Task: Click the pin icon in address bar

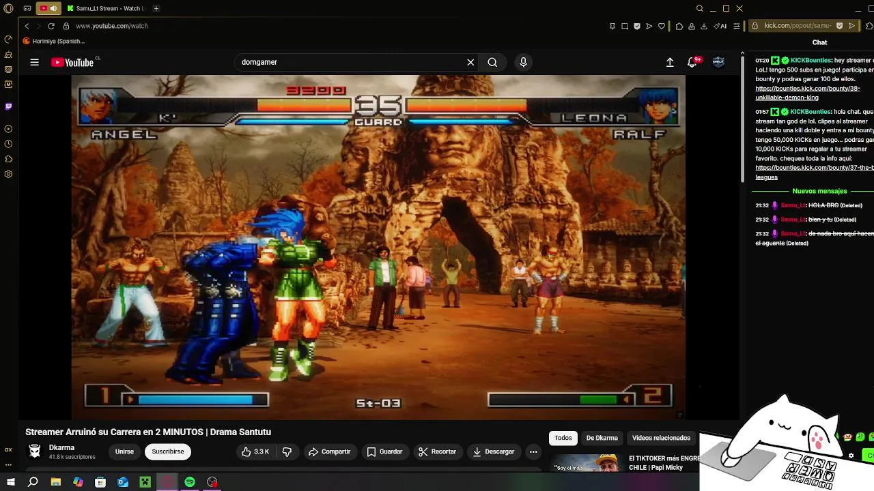Action: 612,26
